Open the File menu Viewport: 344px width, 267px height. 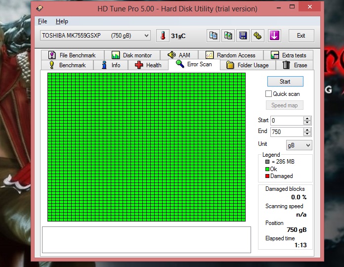click(x=43, y=21)
